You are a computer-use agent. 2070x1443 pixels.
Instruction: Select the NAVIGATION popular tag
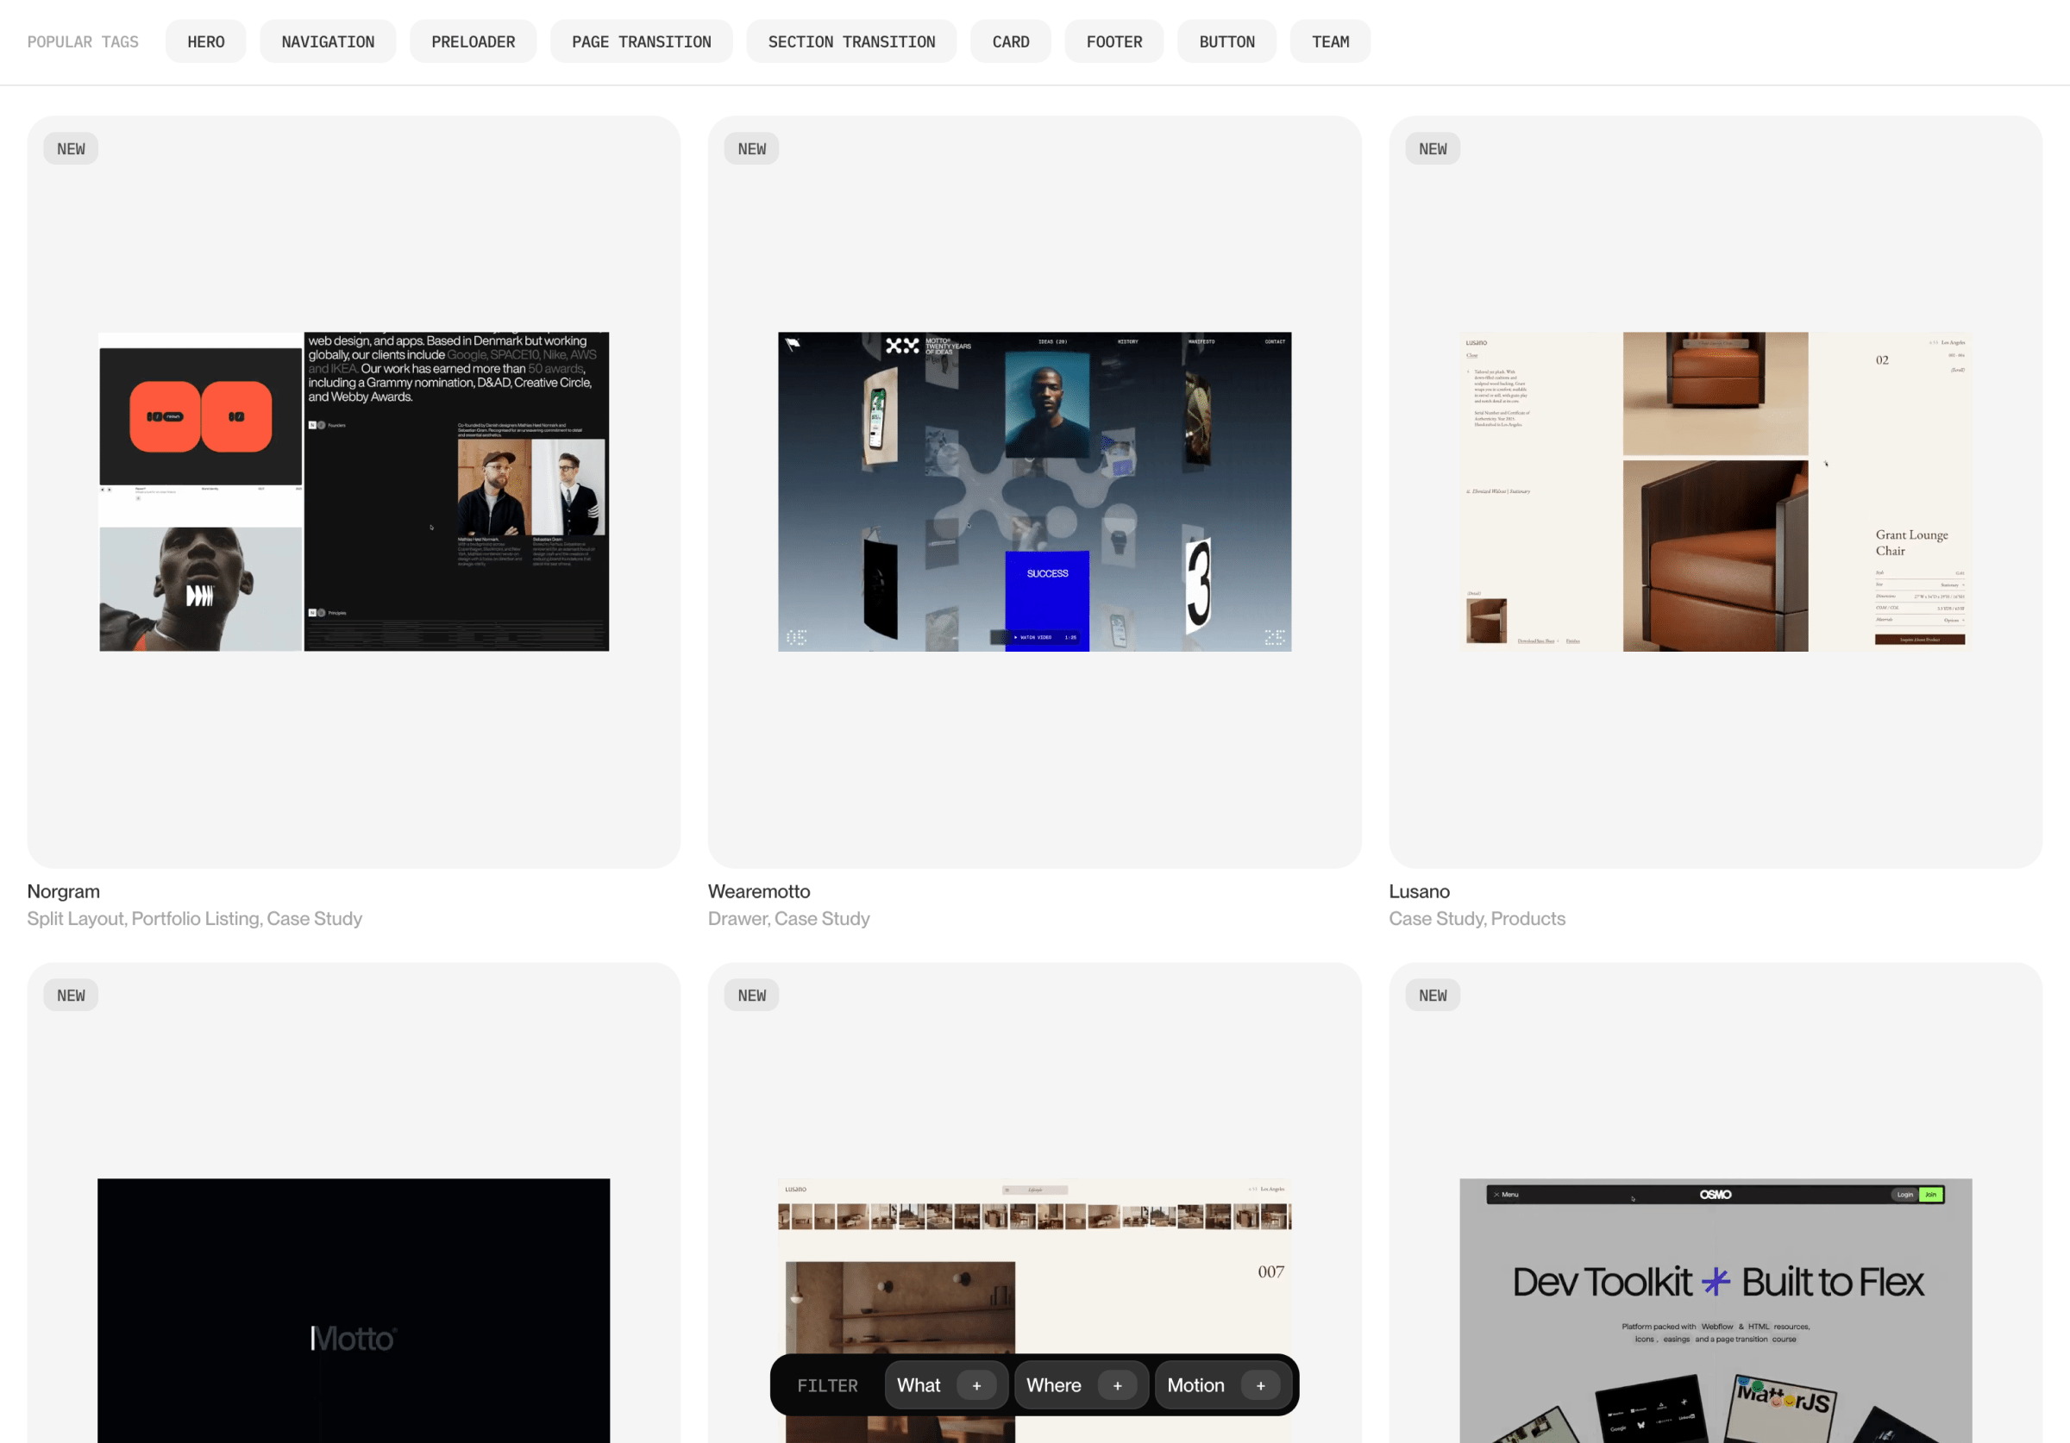(327, 41)
